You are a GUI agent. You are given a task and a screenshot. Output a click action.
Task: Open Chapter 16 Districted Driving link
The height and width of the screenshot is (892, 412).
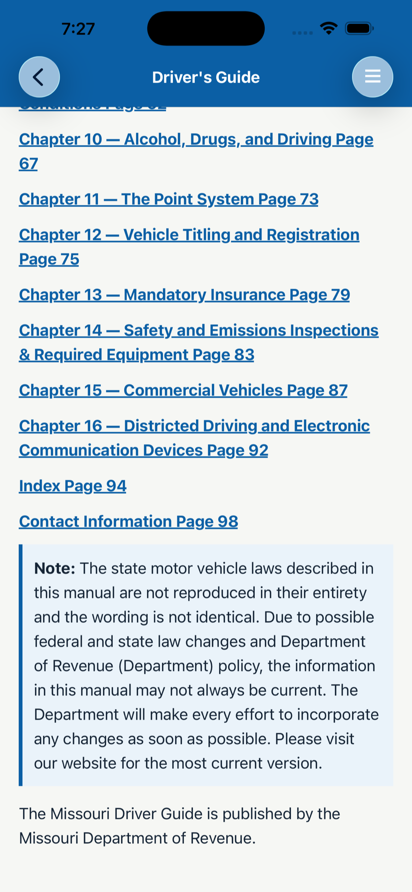pos(194,438)
